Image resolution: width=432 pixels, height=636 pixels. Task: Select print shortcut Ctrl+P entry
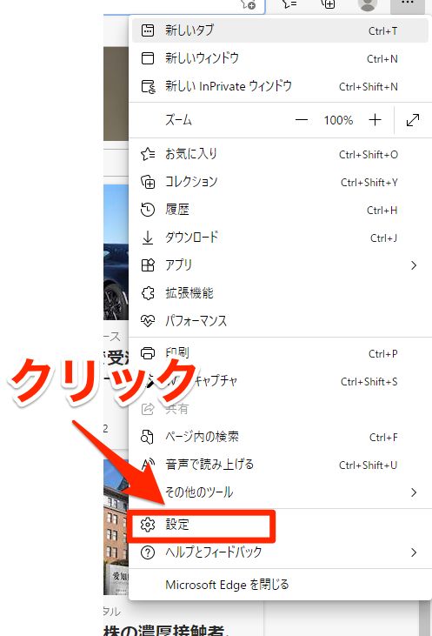click(x=280, y=354)
